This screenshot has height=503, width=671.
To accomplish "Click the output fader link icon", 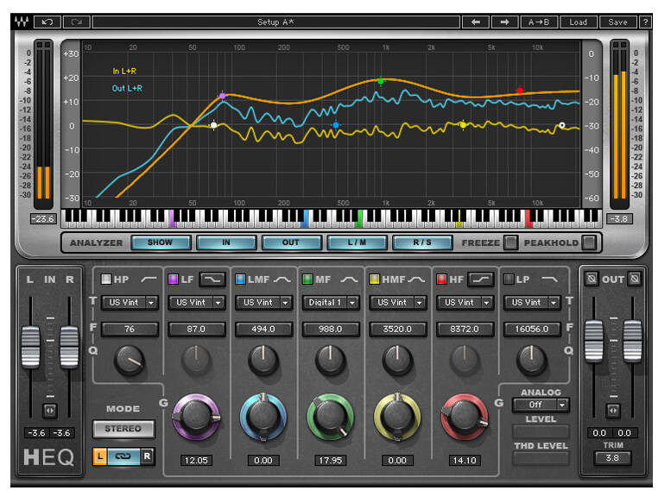I will pyautogui.click(x=613, y=411).
